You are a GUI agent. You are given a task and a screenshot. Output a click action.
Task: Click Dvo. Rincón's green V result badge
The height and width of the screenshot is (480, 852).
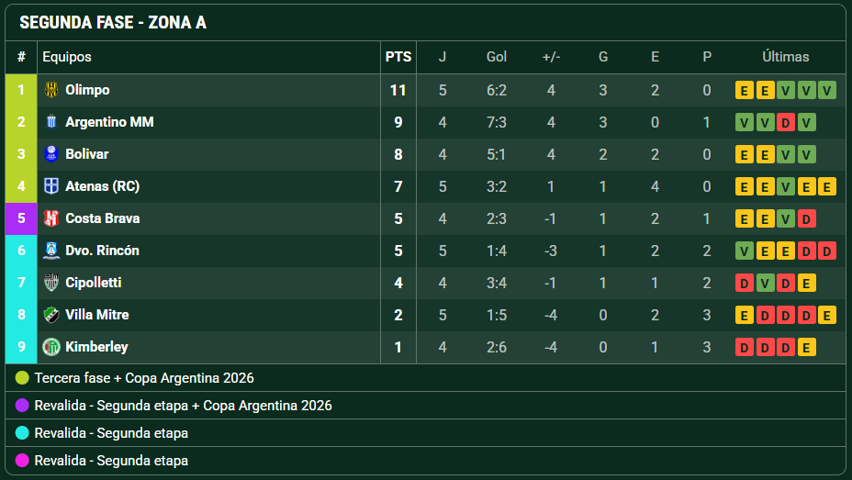tap(744, 251)
